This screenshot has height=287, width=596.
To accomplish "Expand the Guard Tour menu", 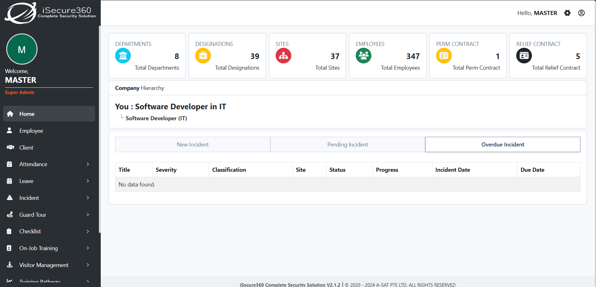I will (x=49, y=215).
